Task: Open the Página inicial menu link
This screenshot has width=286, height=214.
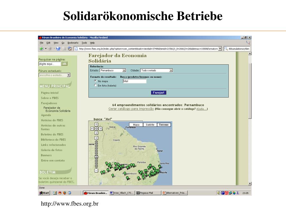Action: 50,93
